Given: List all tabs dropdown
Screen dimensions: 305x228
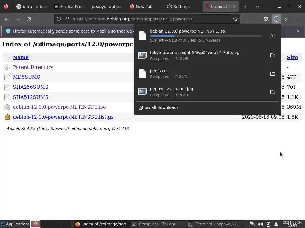Looking at the screenshot, I should point(257,7).
